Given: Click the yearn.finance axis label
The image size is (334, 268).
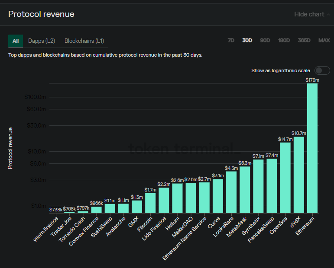Looking at the screenshot, I should click(x=45, y=230).
